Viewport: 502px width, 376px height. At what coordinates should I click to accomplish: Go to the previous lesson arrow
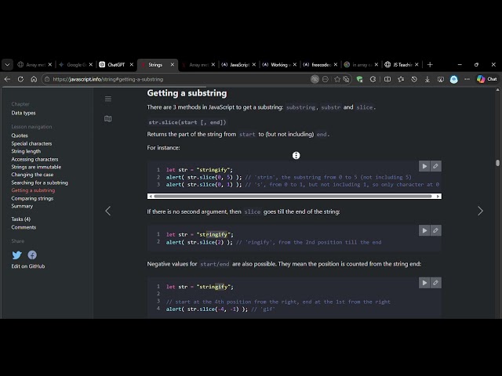click(x=108, y=211)
